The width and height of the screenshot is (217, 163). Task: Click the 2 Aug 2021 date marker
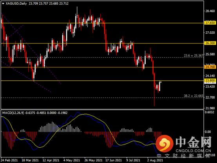point(155,160)
